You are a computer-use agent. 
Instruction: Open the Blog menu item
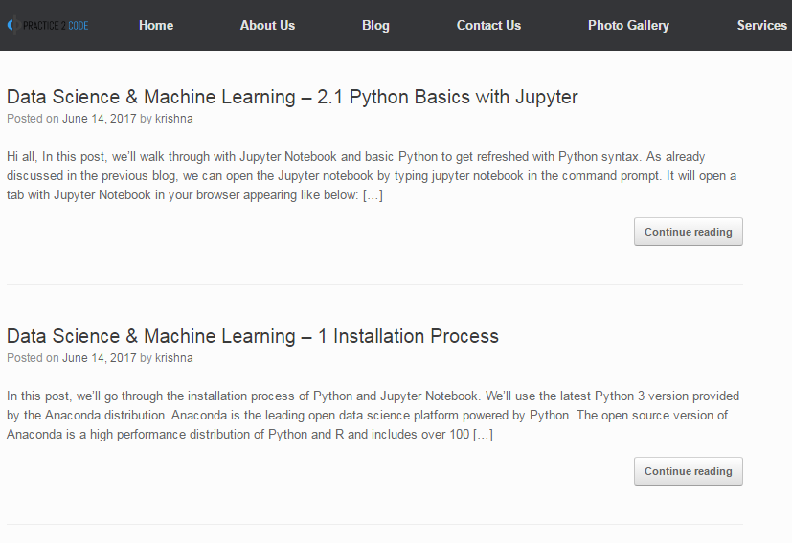pyautogui.click(x=375, y=25)
